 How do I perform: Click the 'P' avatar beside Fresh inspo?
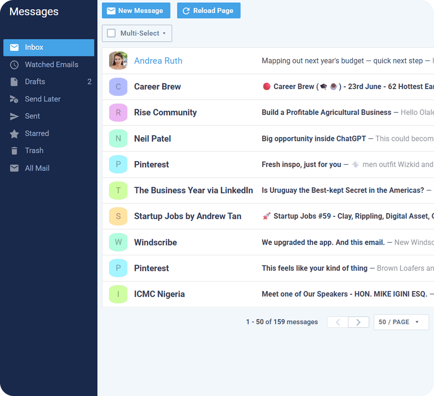click(118, 164)
